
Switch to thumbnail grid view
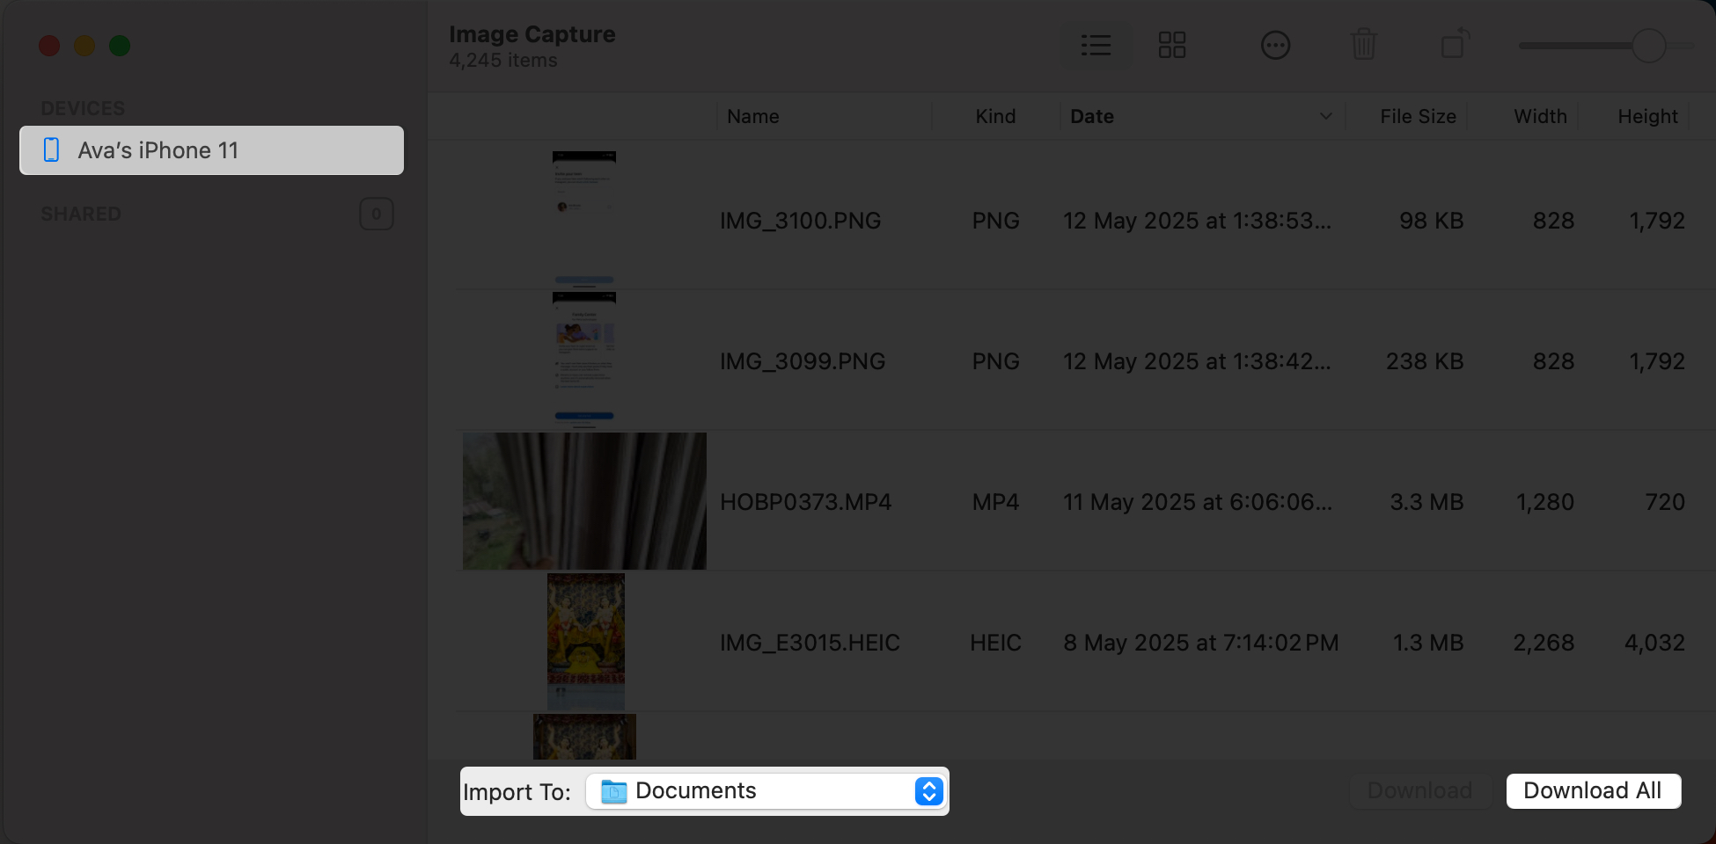point(1172,45)
